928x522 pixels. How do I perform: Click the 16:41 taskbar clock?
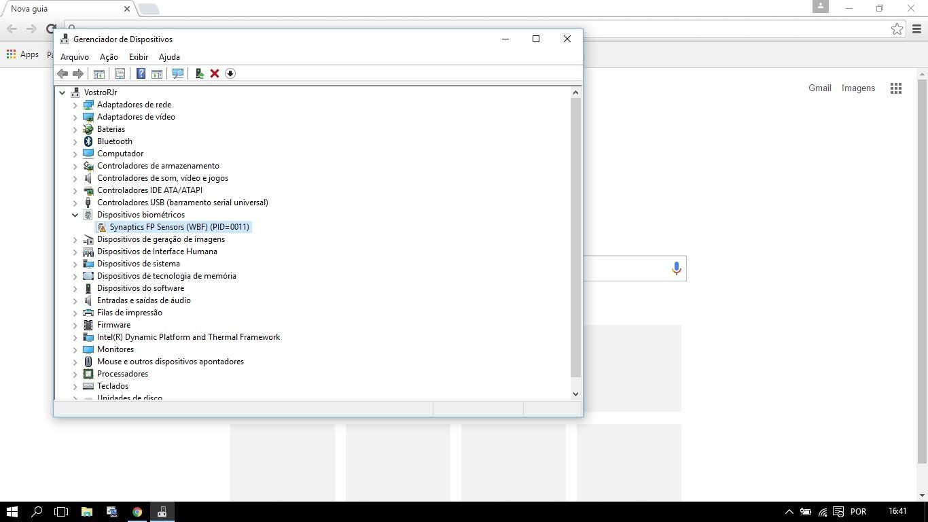pyautogui.click(x=897, y=511)
